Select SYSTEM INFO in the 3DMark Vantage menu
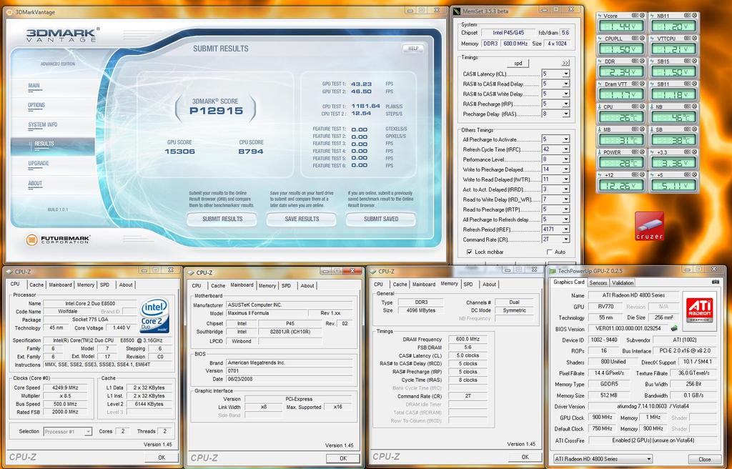 pos(42,124)
